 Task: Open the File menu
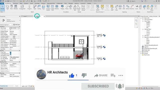point(2,3)
